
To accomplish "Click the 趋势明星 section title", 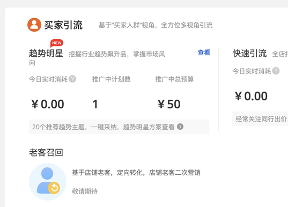I will tap(46, 54).
